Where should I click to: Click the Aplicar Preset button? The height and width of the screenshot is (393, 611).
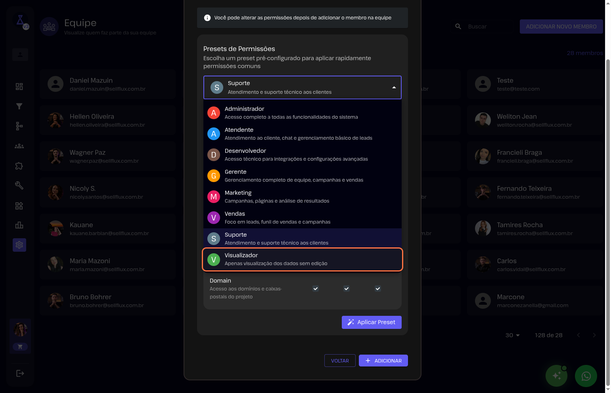[x=372, y=322]
